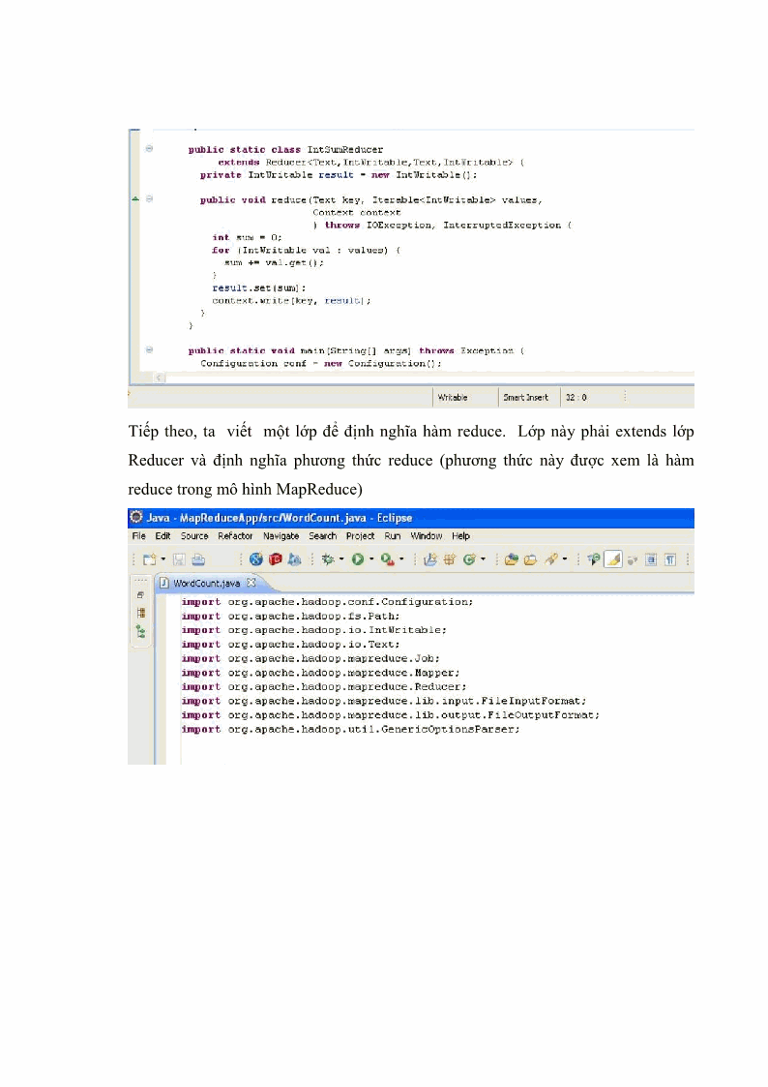The image size is (768, 1087).
Task: Toggle the Block Selection mode button
Action: coord(651,559)
